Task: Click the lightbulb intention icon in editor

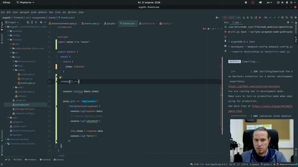Action: point(60,77)
